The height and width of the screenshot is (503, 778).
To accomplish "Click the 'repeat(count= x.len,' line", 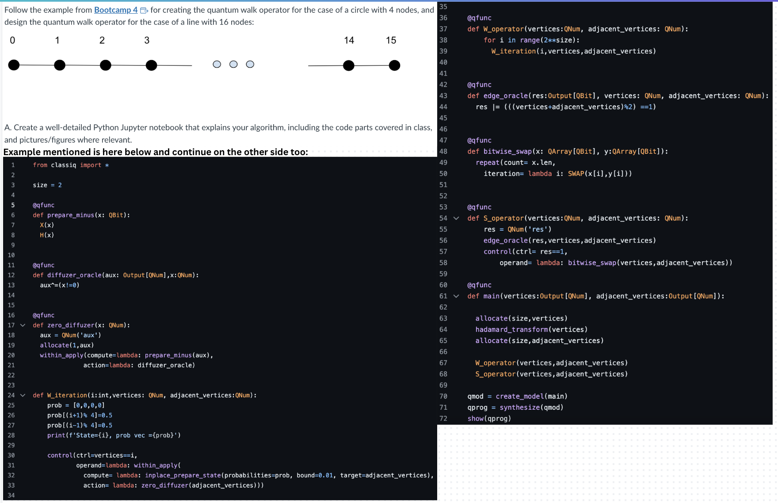I will tap(515, 163).
